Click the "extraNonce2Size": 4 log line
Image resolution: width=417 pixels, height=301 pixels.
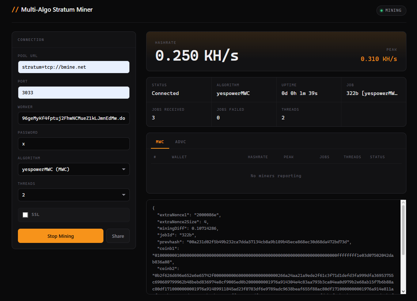pyautogui.click(x=183, y=222)
